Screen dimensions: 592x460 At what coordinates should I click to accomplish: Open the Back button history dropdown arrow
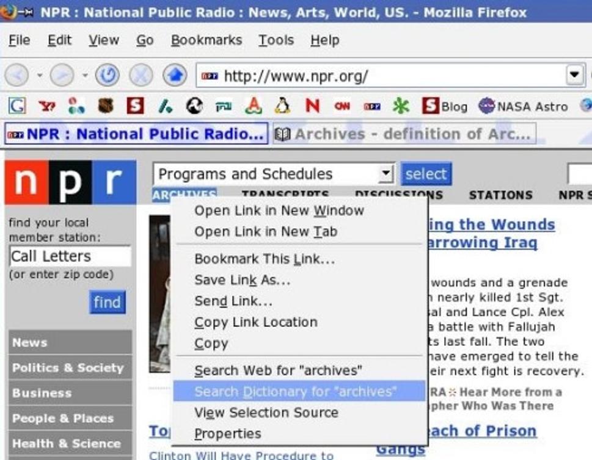(40, 75)
